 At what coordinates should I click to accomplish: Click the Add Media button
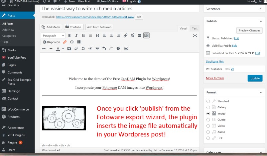(51, 27)
